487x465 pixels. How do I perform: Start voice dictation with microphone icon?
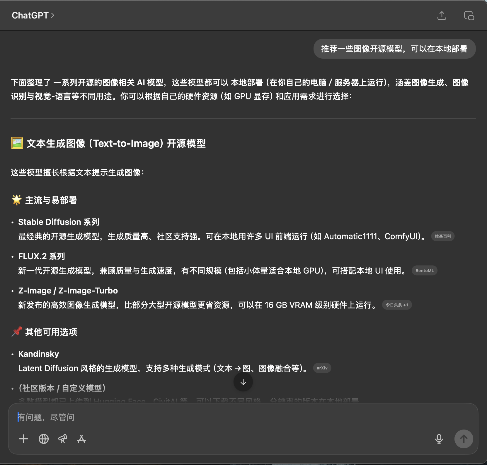(x=439, y=439)
